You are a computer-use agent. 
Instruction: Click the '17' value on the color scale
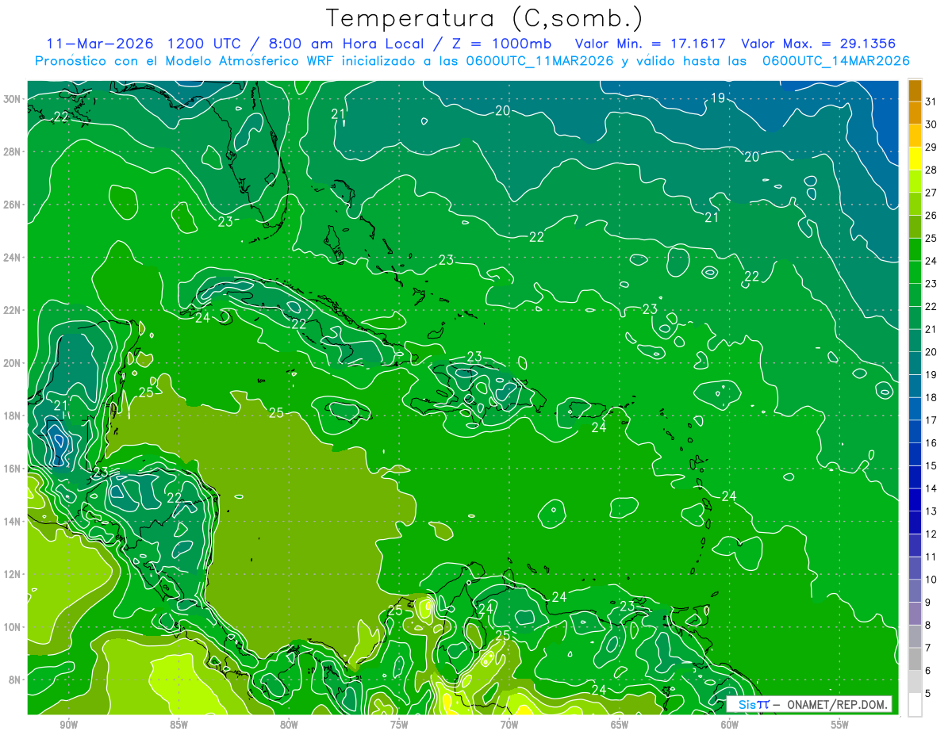tap(931, 420)
